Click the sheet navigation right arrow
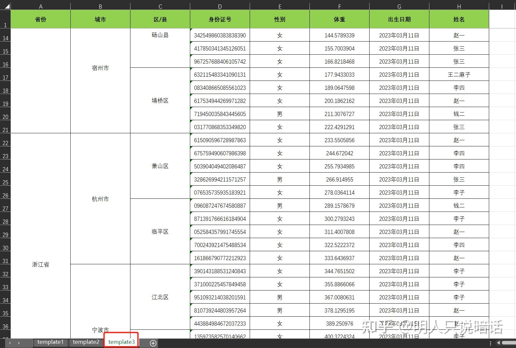This screenshot has height=348, width=516. 19,342
